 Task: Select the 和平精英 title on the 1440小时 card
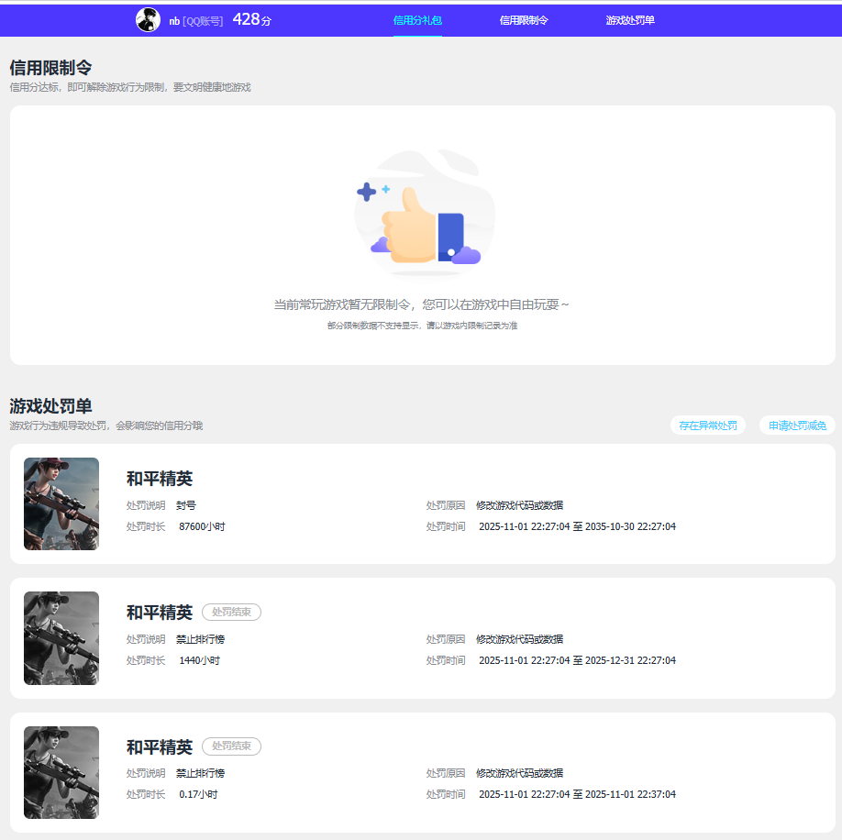point(160,613)
